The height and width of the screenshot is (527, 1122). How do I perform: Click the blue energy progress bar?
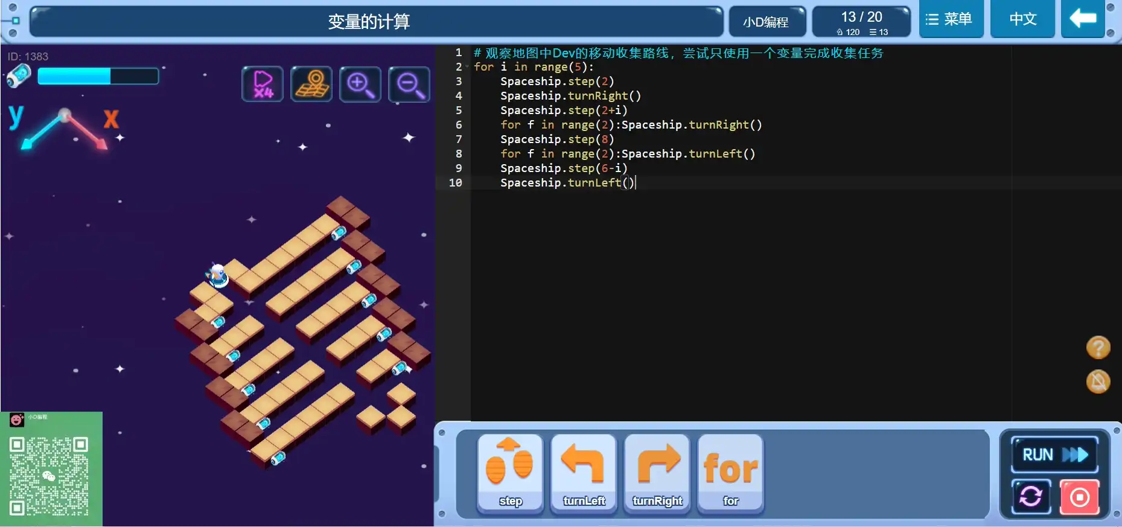[98, 76]
